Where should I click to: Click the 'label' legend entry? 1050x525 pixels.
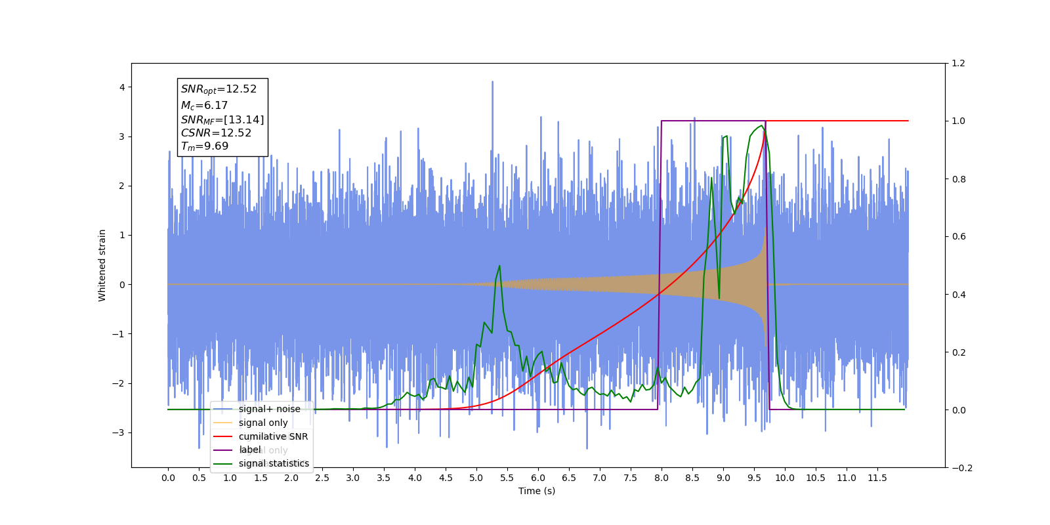(x=238, y=450)
